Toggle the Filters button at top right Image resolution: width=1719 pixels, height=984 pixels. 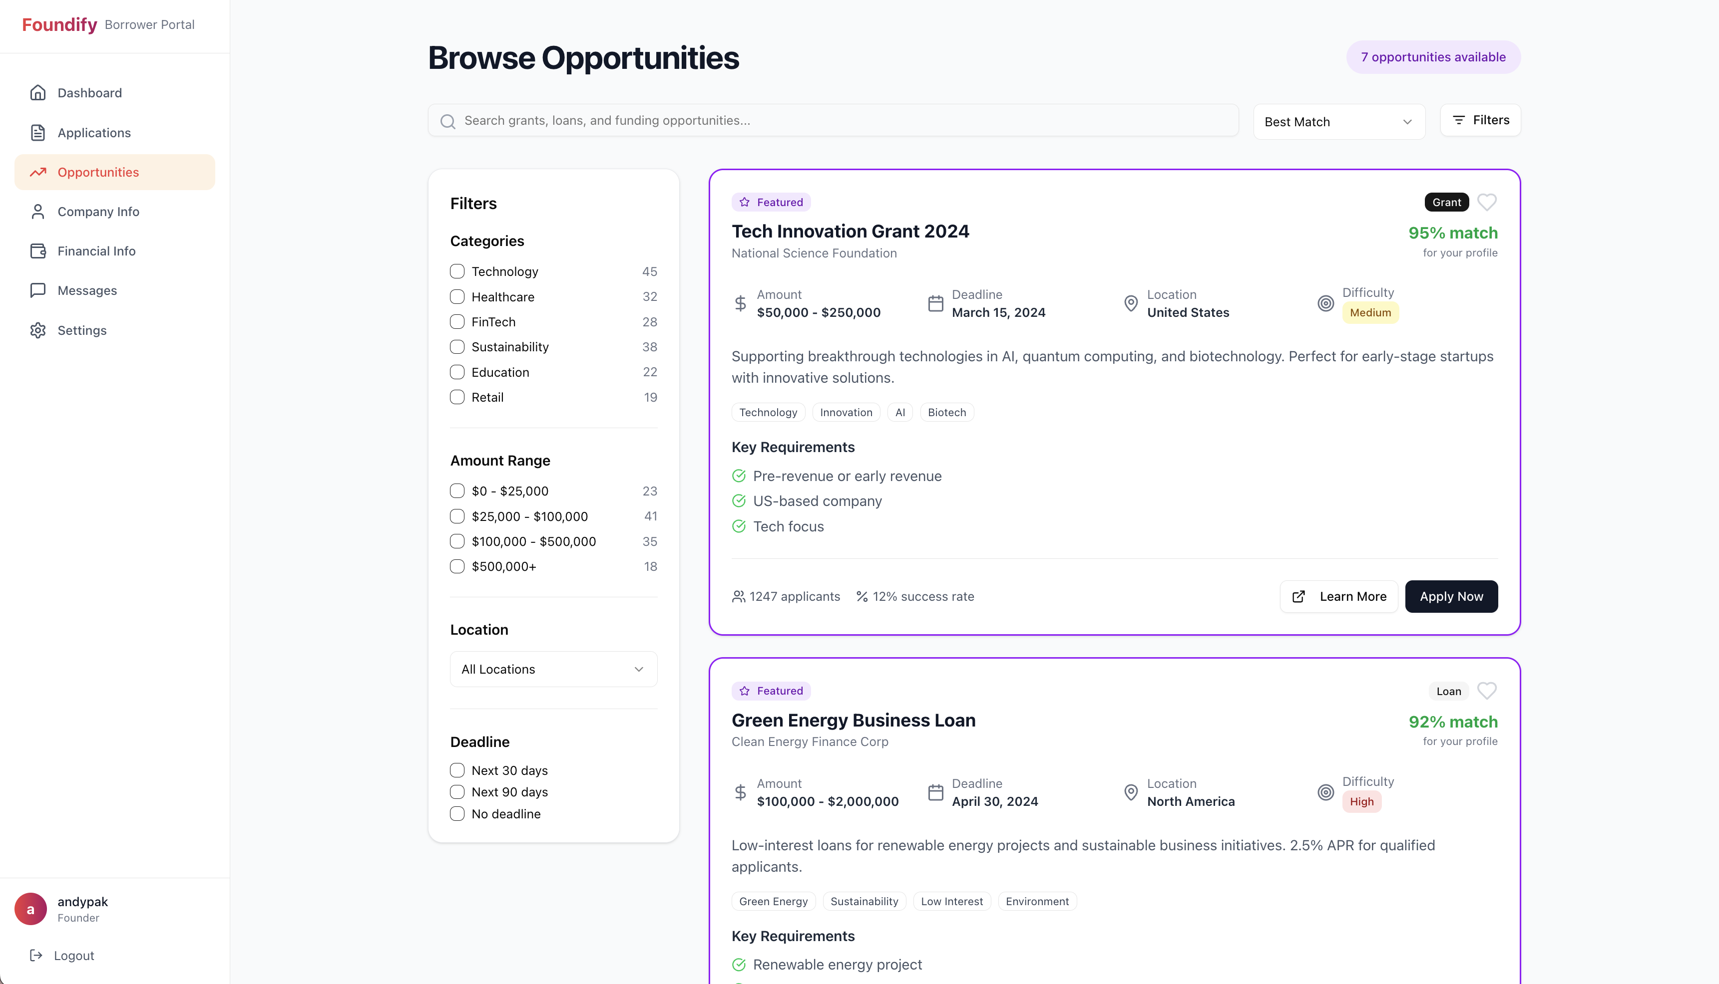coord(1480,120)
